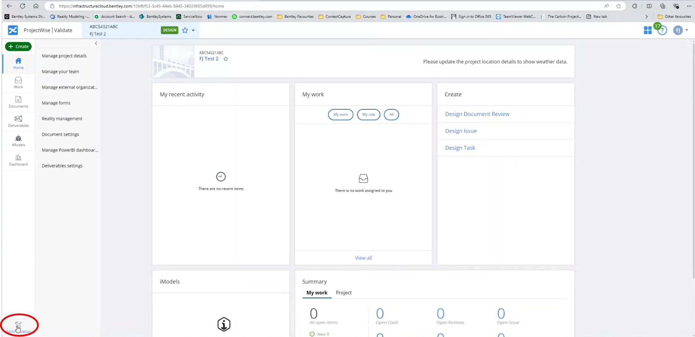Open ServiceNow bookmark
The image size is (695, 337).
(189, 17)
